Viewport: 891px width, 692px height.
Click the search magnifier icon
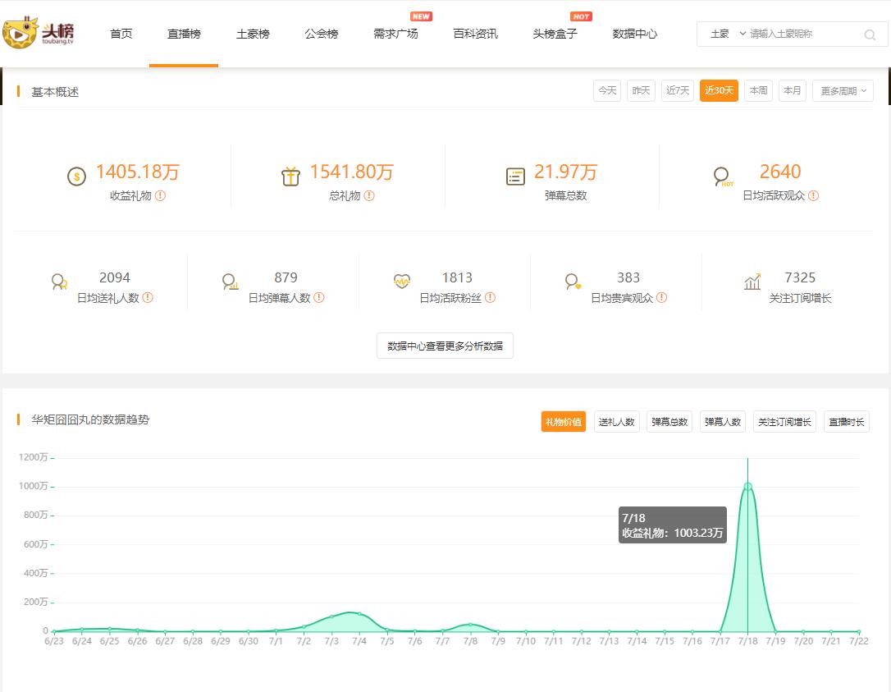pos(869,34)
